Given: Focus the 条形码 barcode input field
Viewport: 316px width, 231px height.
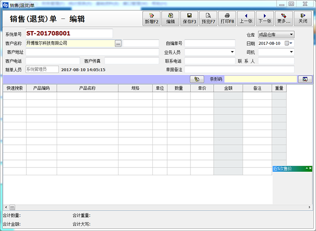Looking at the screenshot, I should (261, 79).
